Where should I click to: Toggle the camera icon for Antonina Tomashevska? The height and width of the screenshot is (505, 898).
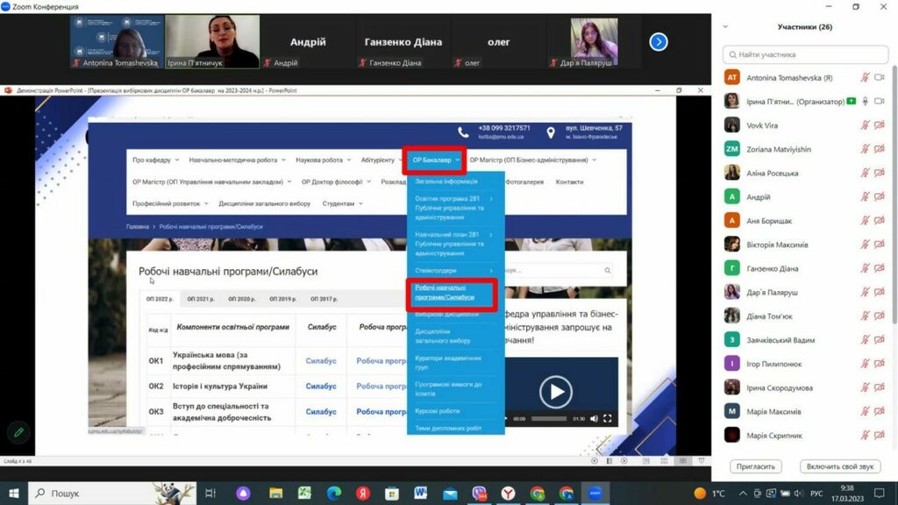pos(880,78)
